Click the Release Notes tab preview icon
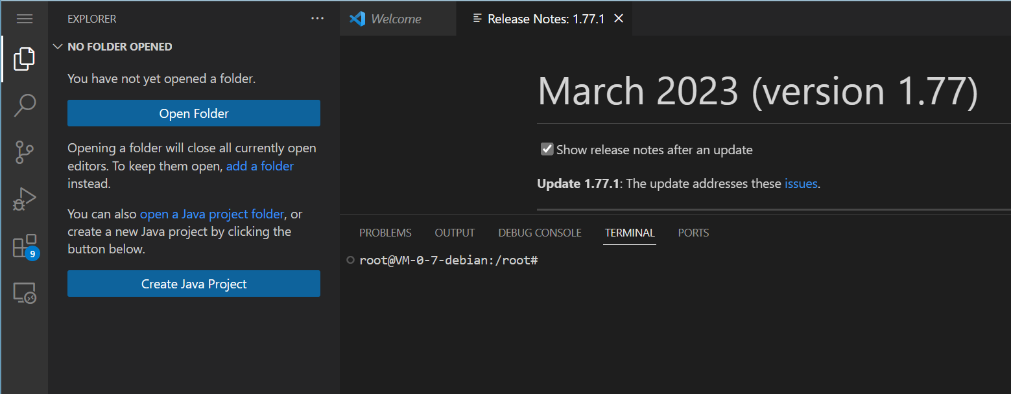The height and width of the screenshot is (394, 1011). [x=478, y=19]
